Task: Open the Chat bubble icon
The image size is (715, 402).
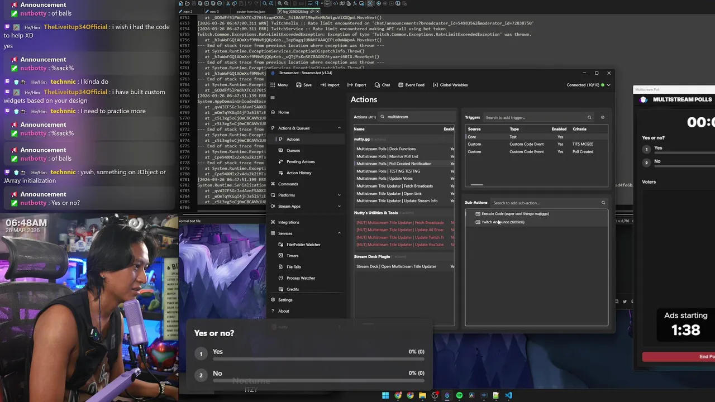Action: (377, 85)
